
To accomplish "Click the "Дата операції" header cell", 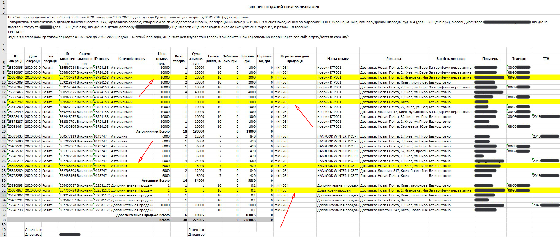I will tap(33, 59).
